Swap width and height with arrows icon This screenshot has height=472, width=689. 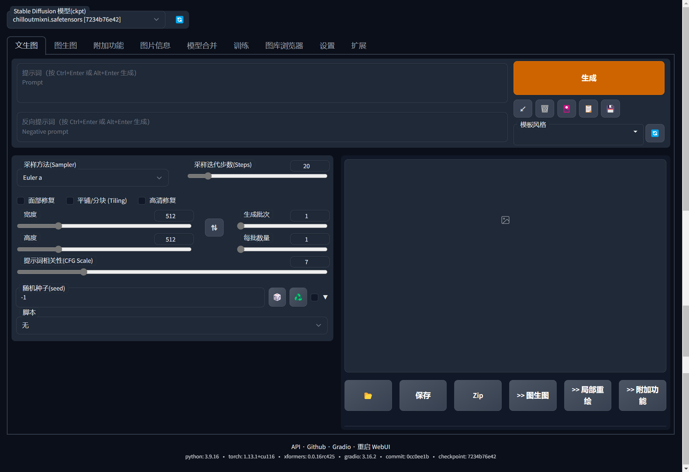[214, 228]
